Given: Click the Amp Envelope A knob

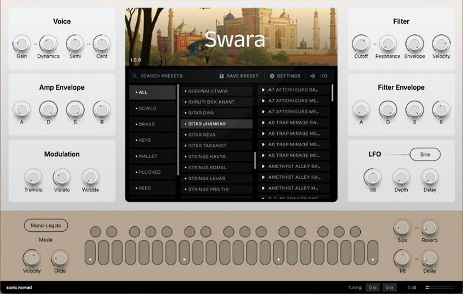Looking at the screenshot, I should coord(22,109).
